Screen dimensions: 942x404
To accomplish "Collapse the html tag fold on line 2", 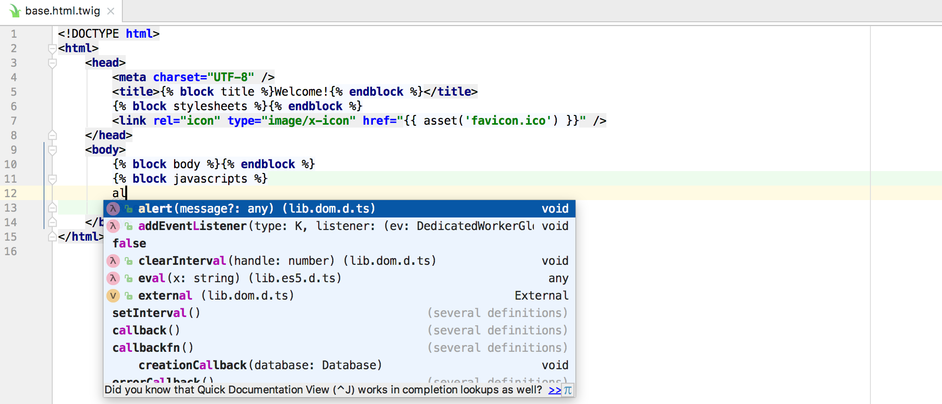I will tap(52, 48).
